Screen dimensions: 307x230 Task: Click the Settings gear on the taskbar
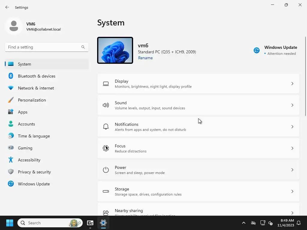(103, 223)
